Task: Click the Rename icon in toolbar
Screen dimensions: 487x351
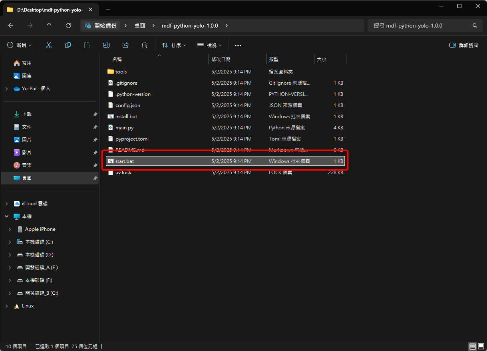Action: coord(106,46)
